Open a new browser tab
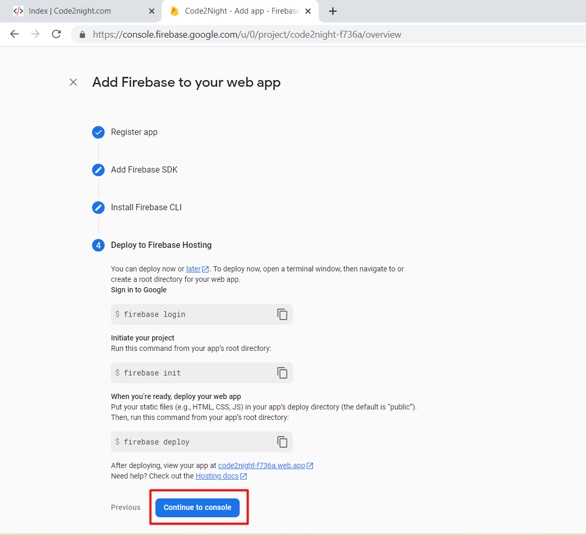Image resolution: width=586 pixels, height=535 pixels. [333, 11]
